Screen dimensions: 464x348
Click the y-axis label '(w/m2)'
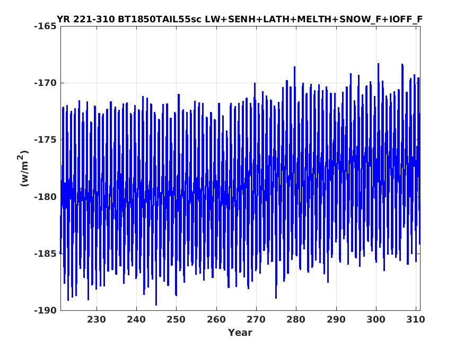[24, 168]
